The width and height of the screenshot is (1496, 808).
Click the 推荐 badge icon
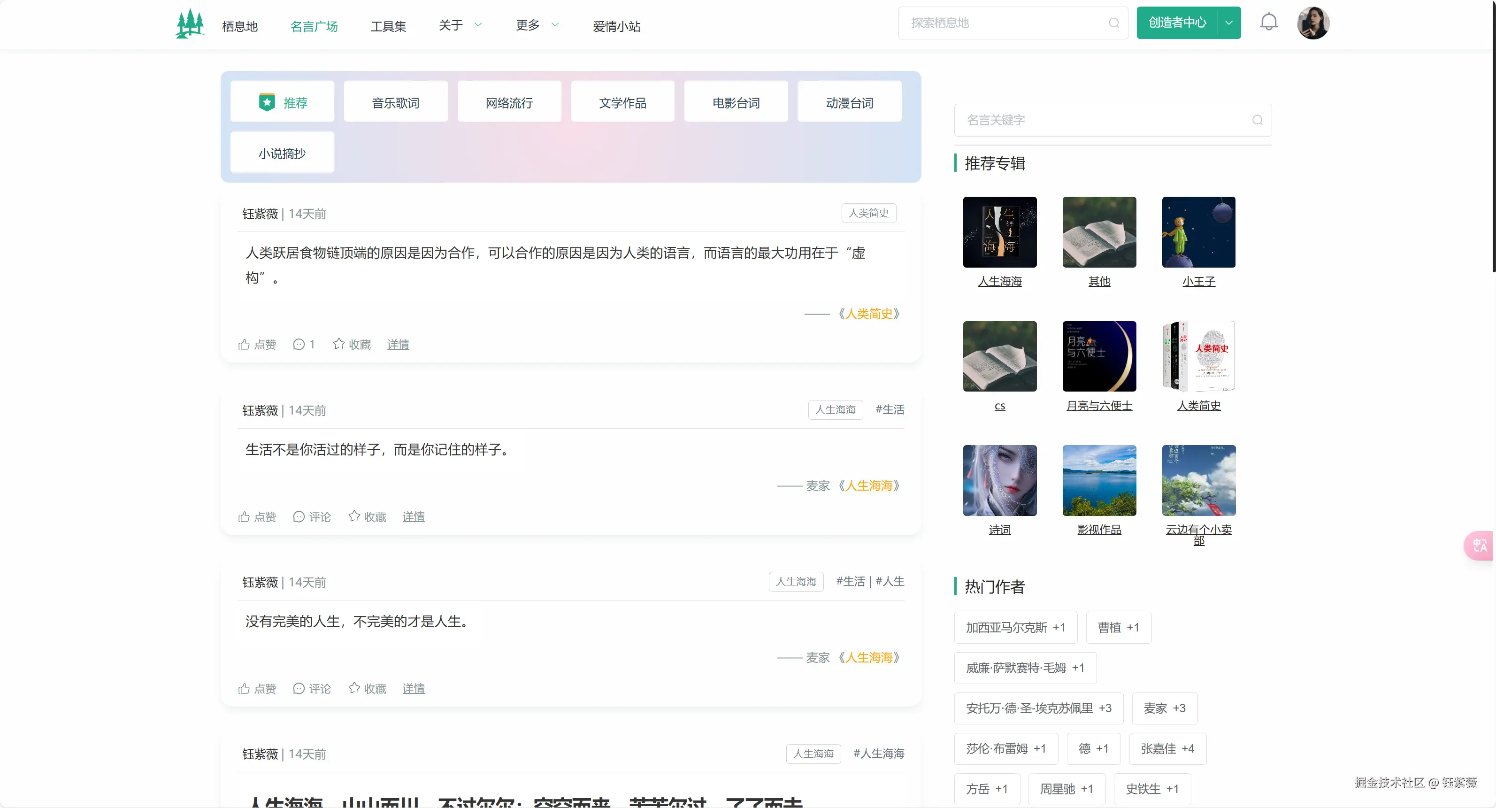point(267,101)
